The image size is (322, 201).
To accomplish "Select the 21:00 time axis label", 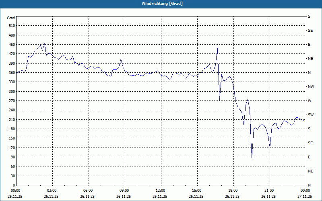I will click(x=269, y=191).
